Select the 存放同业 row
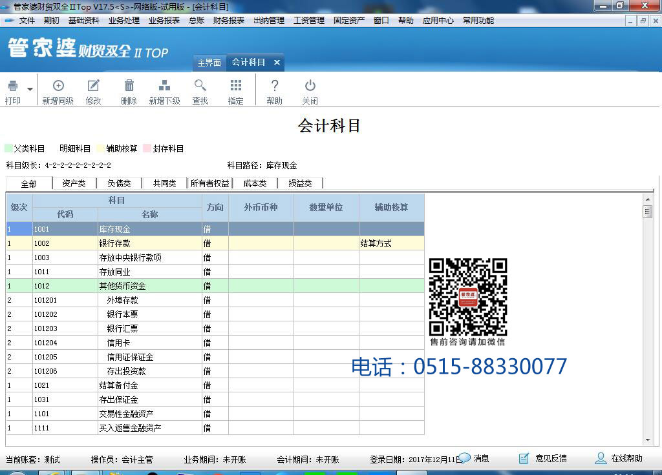 [x=215, y=272]
